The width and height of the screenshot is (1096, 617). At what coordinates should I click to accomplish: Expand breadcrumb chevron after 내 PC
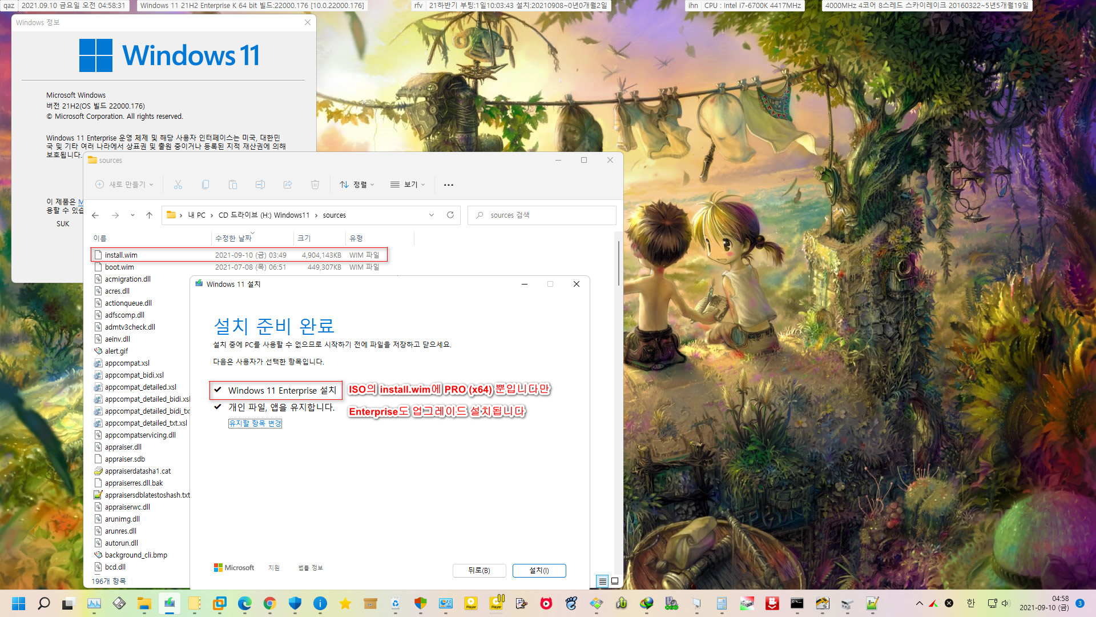(212, 215)
